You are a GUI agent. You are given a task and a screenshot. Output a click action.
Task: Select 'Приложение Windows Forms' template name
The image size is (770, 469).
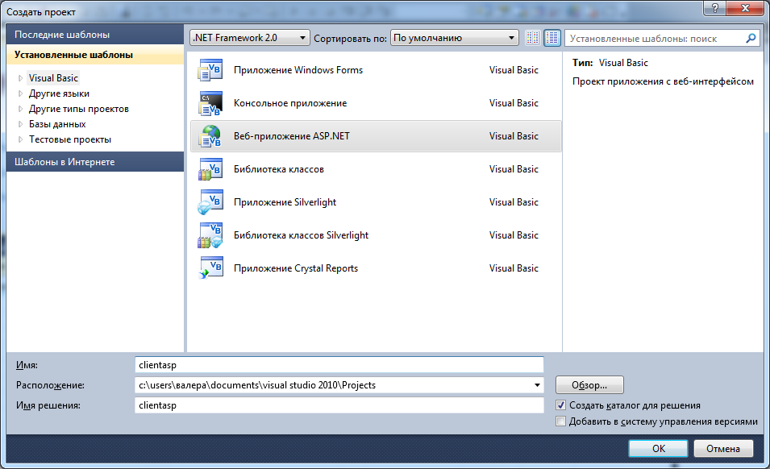pyautogui.click(x=298, y=70)
